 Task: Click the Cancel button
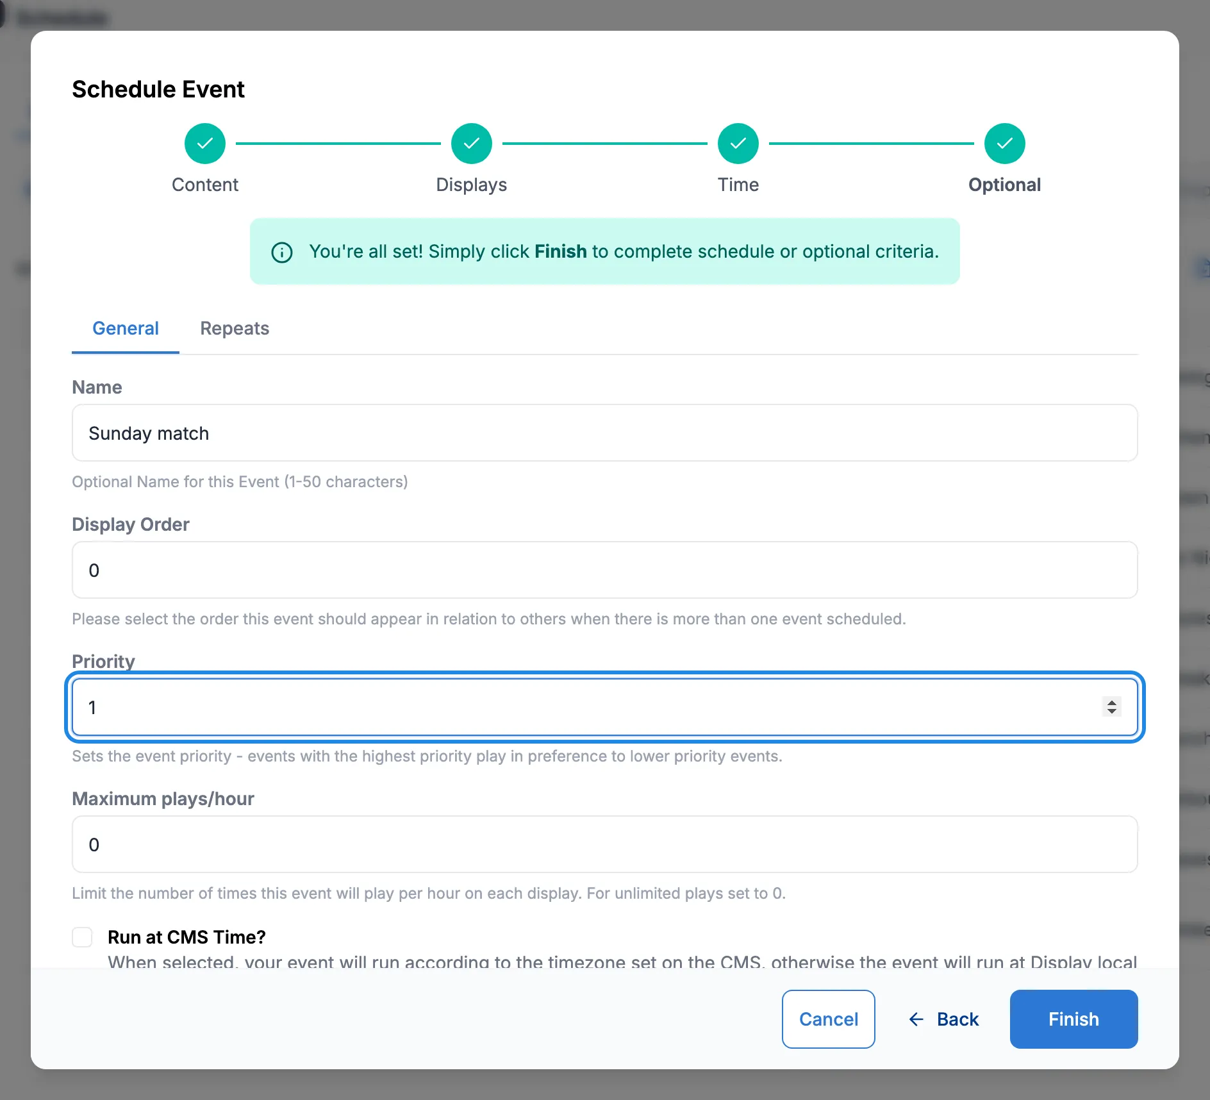pos(829,1019)
